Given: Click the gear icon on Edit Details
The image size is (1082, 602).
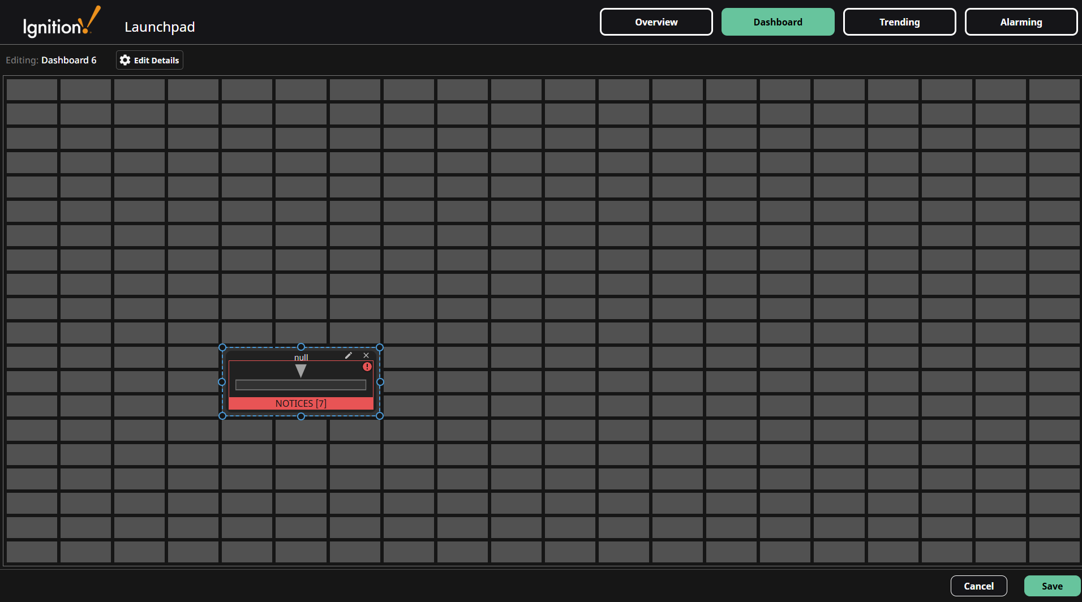Looking at the screenshot, I should tap(124, 60).
